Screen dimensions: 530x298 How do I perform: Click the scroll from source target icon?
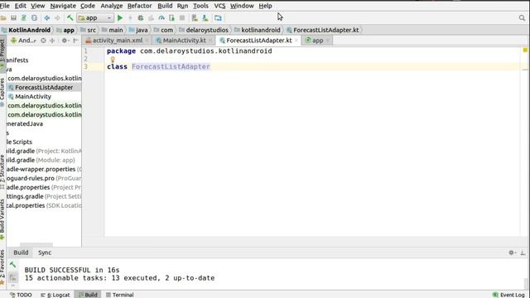click(x=43, y=41)
